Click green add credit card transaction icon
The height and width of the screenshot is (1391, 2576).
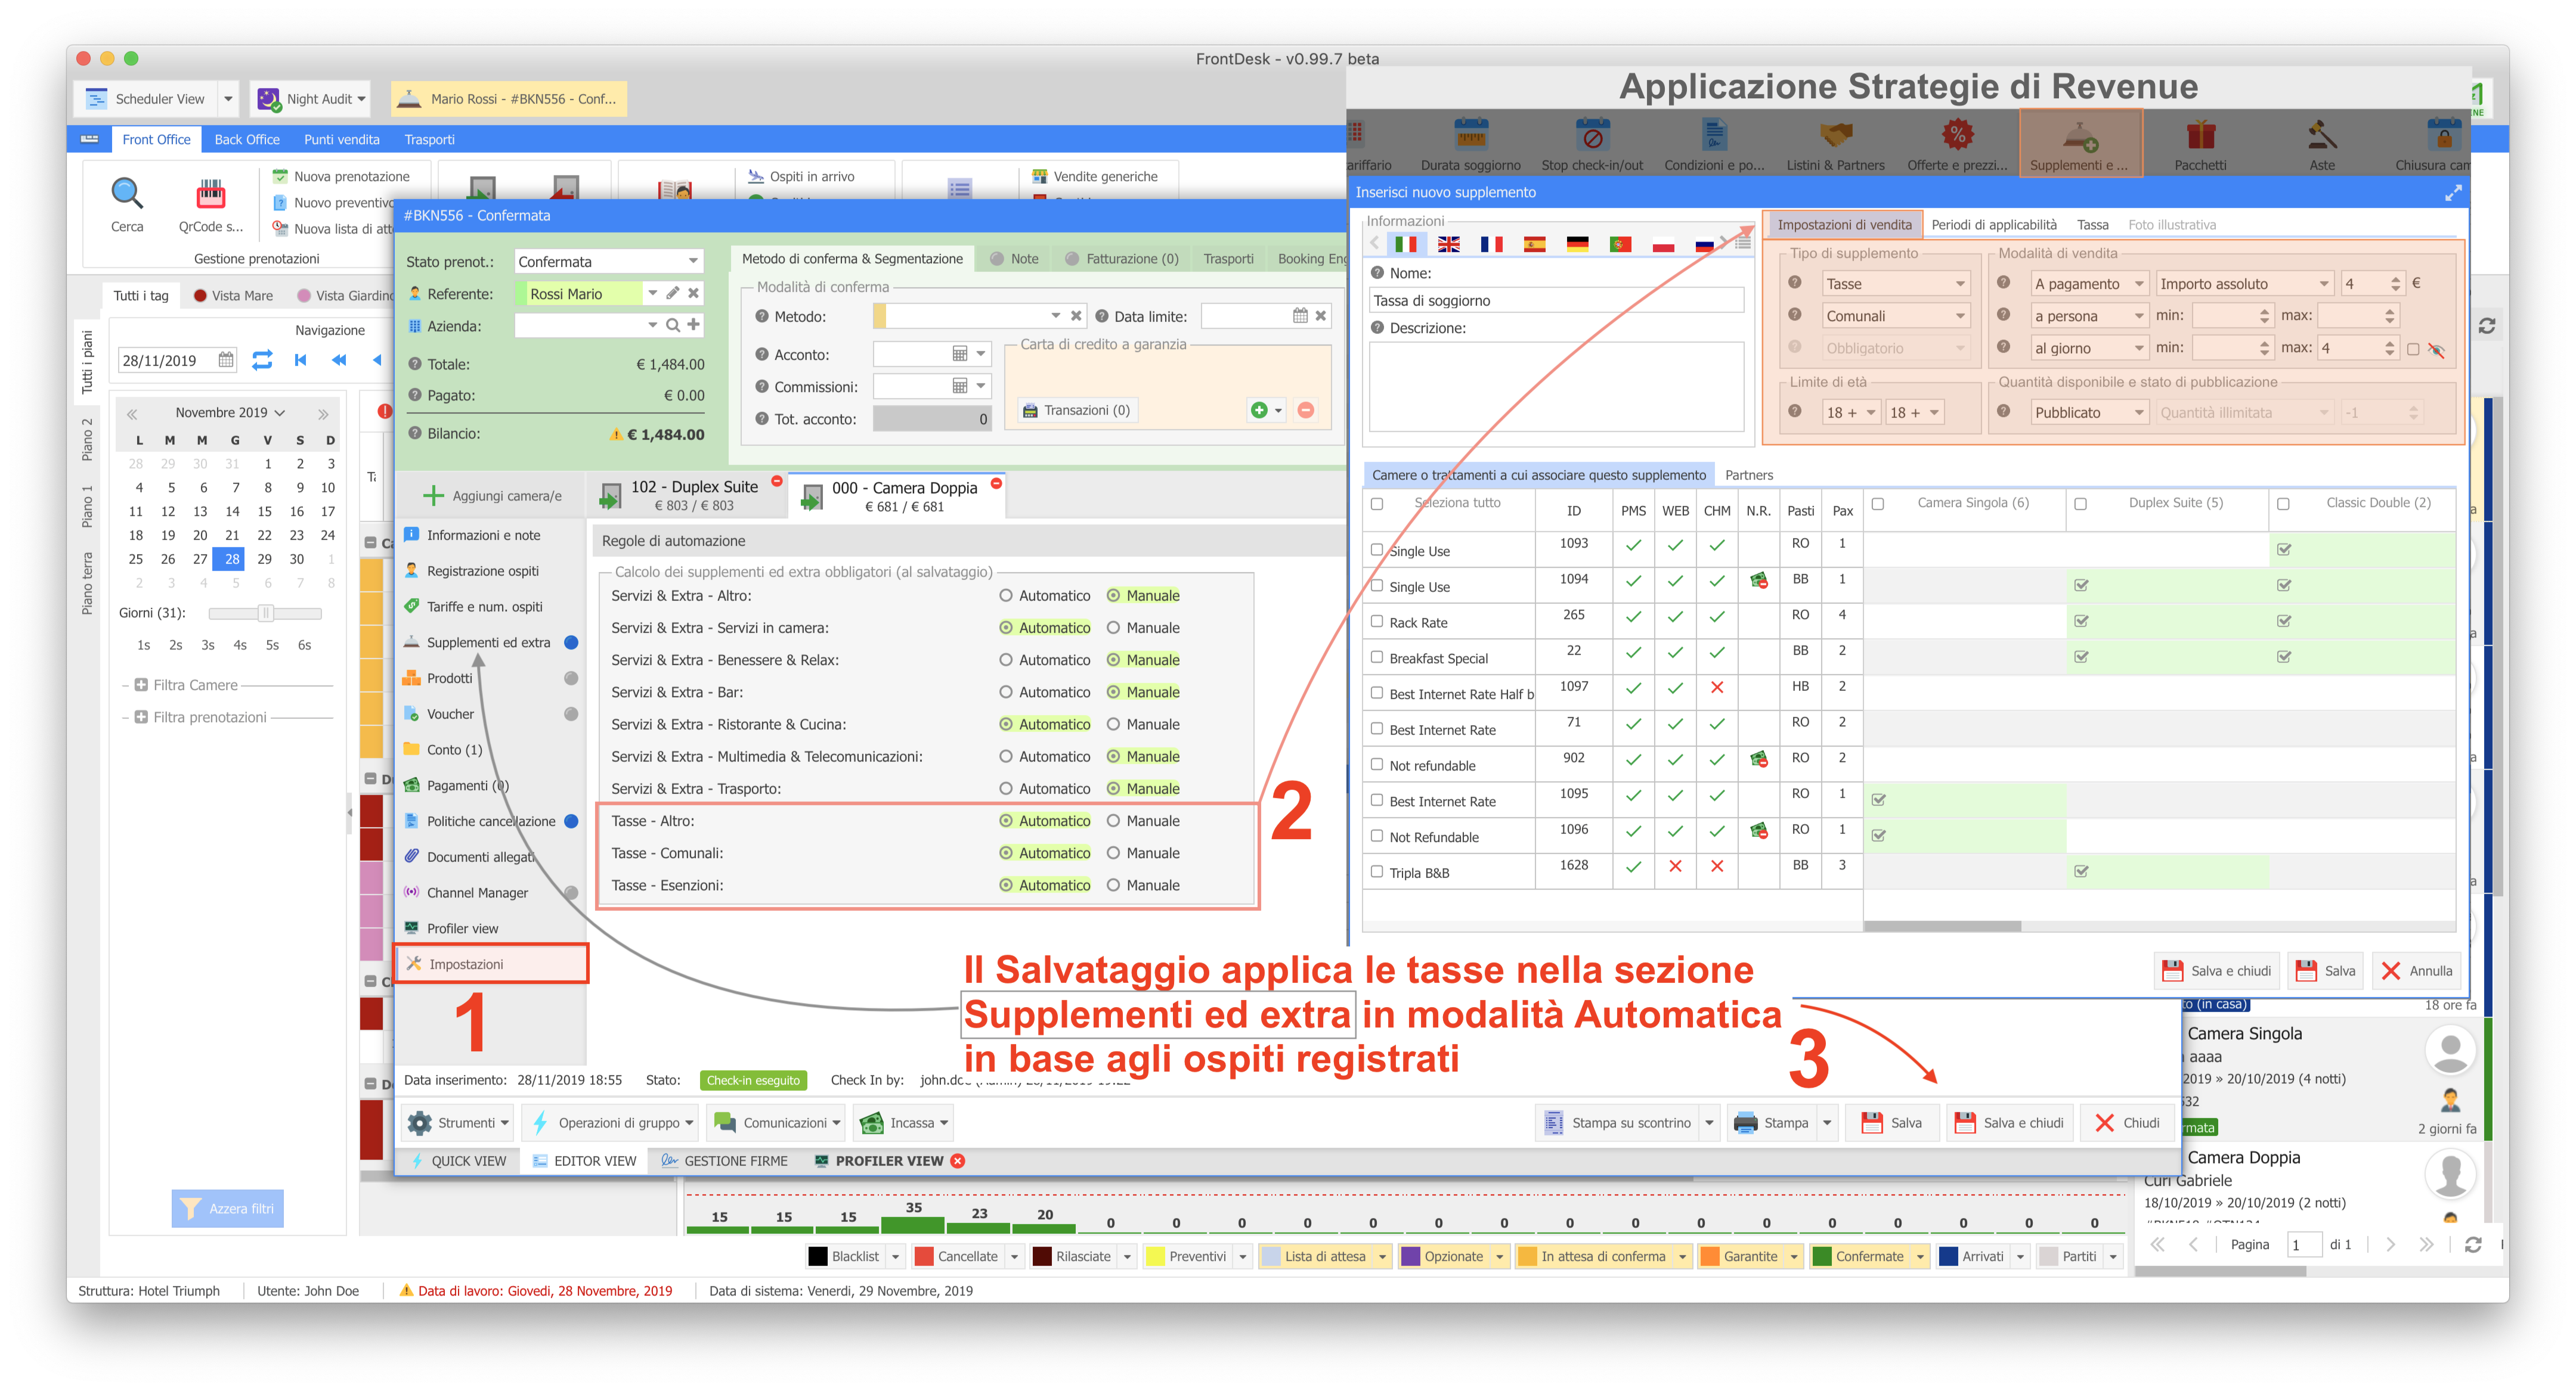pyautogui.click(x=1259, y=409)
